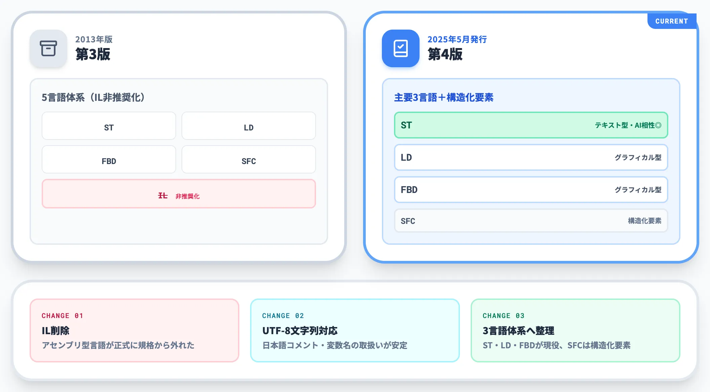Click the blue book-check icon for 第4版
This screenshot has width=710, height=392.
(401, 48)
